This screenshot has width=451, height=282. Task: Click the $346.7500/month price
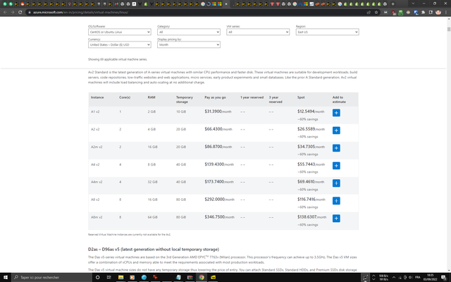click(x=219, y=216)
